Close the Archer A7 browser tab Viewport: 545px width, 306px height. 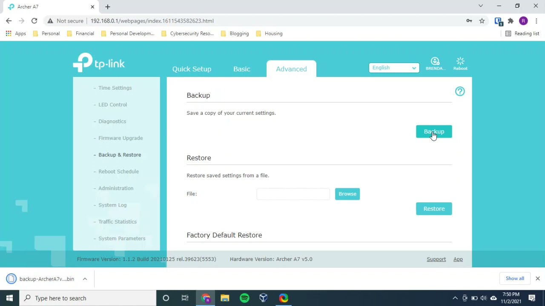tap(92, 7)
